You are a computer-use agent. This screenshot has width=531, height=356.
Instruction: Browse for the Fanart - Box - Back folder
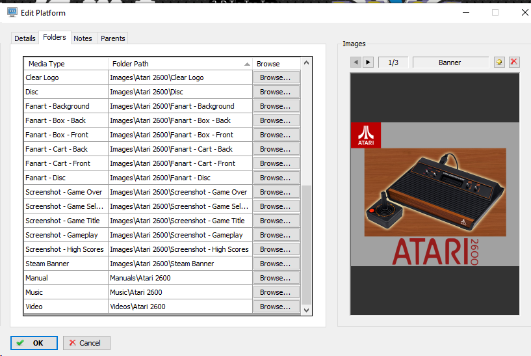pos(276,120)
